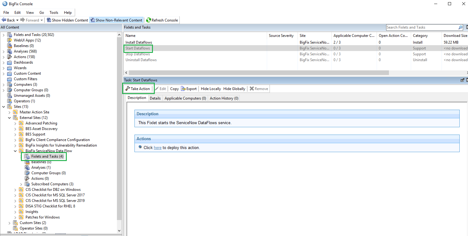The image size is (468, 236).
Task: Click the Master Action Site icon
Action: pyautogui.click(x=15, y=112)
